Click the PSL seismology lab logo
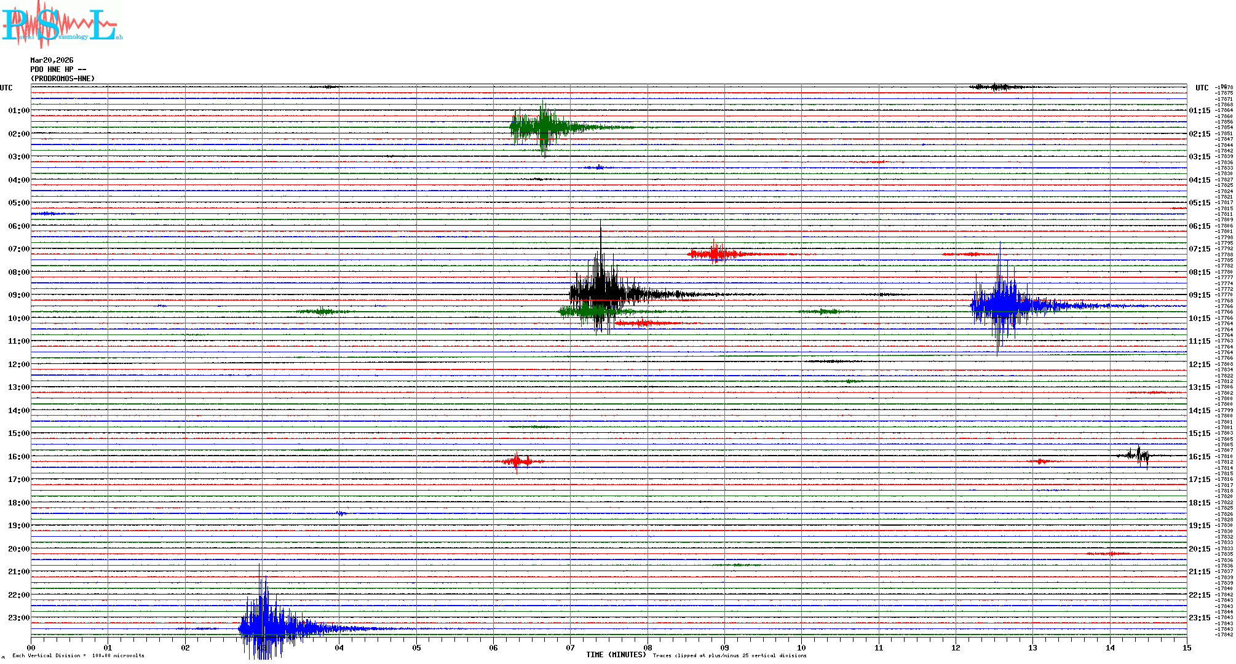1236x664 pixels. [x=61, y=23]
